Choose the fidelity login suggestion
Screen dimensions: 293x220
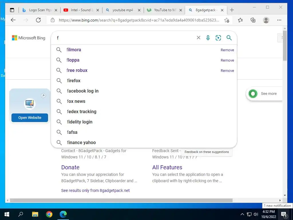click(144, 122)
